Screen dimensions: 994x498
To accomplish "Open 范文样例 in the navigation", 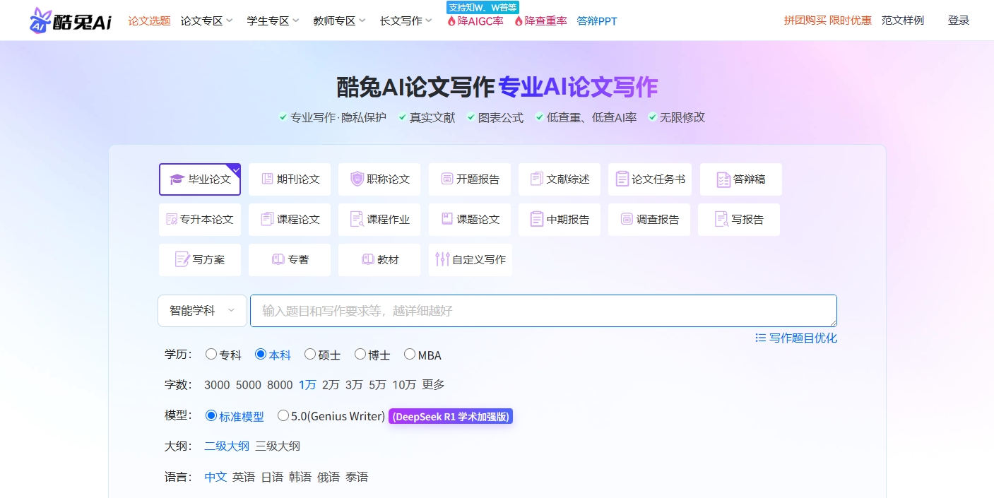I will 903,20.
